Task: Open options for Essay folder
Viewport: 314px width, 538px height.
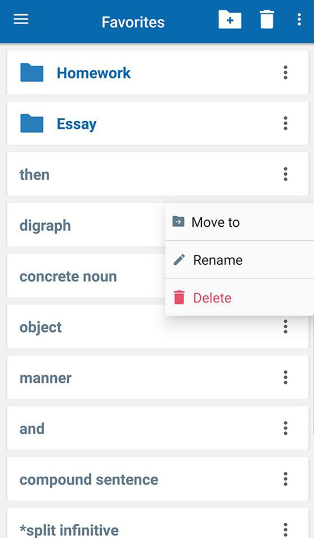Action: [285, 123]
